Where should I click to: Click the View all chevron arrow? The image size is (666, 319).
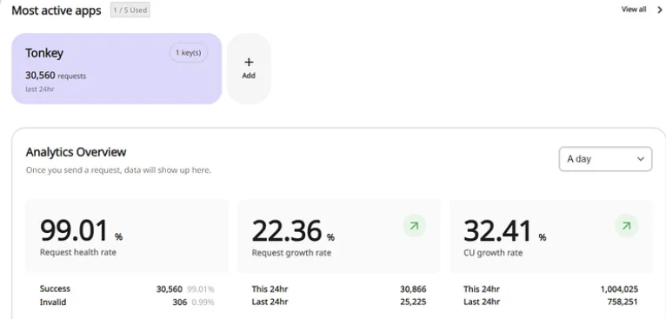[660, 10]
